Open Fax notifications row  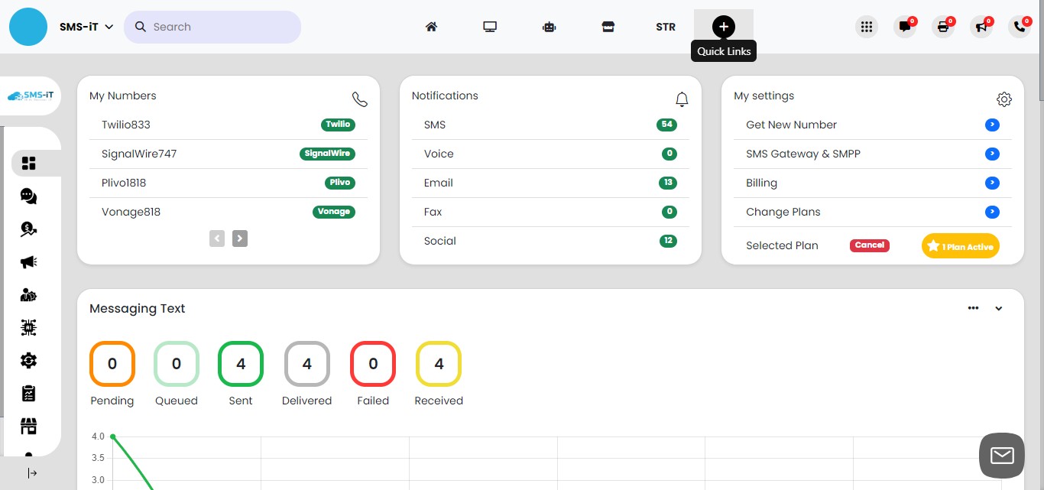click(550, 212)
